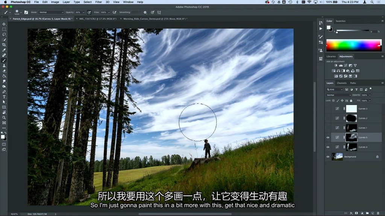Show the Curves 2 layer

pyautogui.click(x=328, y=118)
